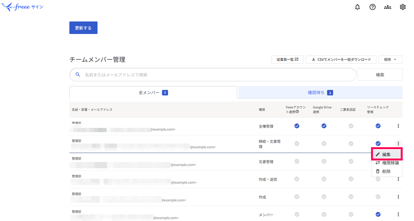
Task: Click the 二要素認証 column header
Action: coord(348,110)
